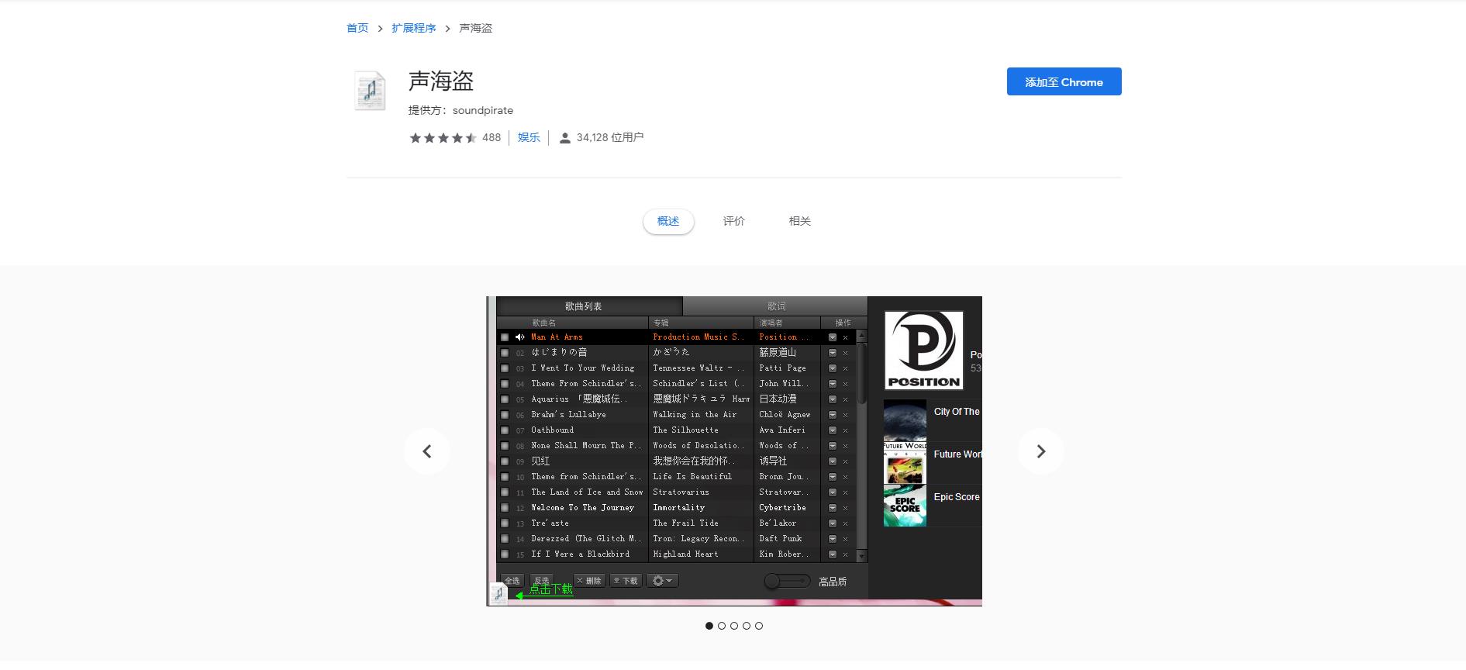Click the 声海盗 extension music-note icon

pos(370,91)
